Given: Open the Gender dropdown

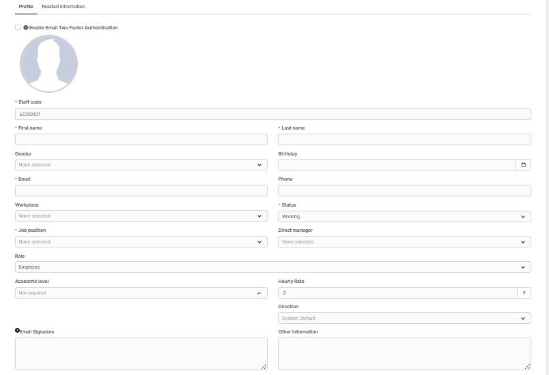Looking at the screenshot, I should pyautogui.click(x=141, y=165).
